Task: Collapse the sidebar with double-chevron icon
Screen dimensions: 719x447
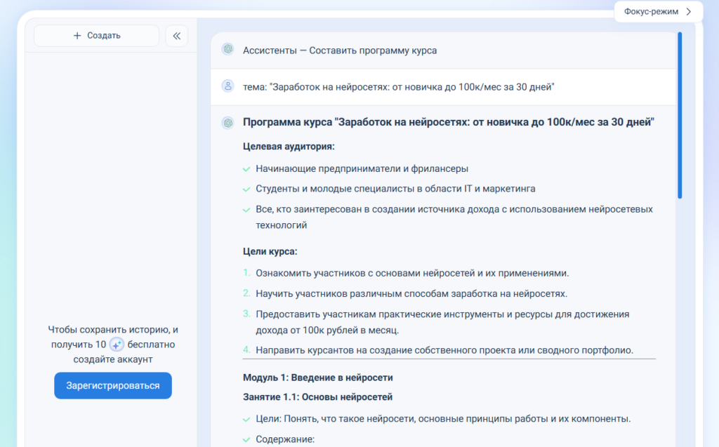Action: pos(176,36)
